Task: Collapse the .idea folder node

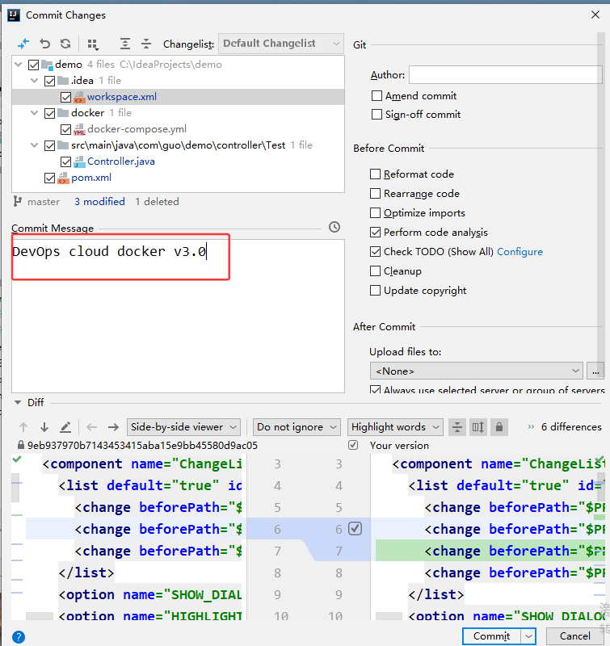Action: 34,80
